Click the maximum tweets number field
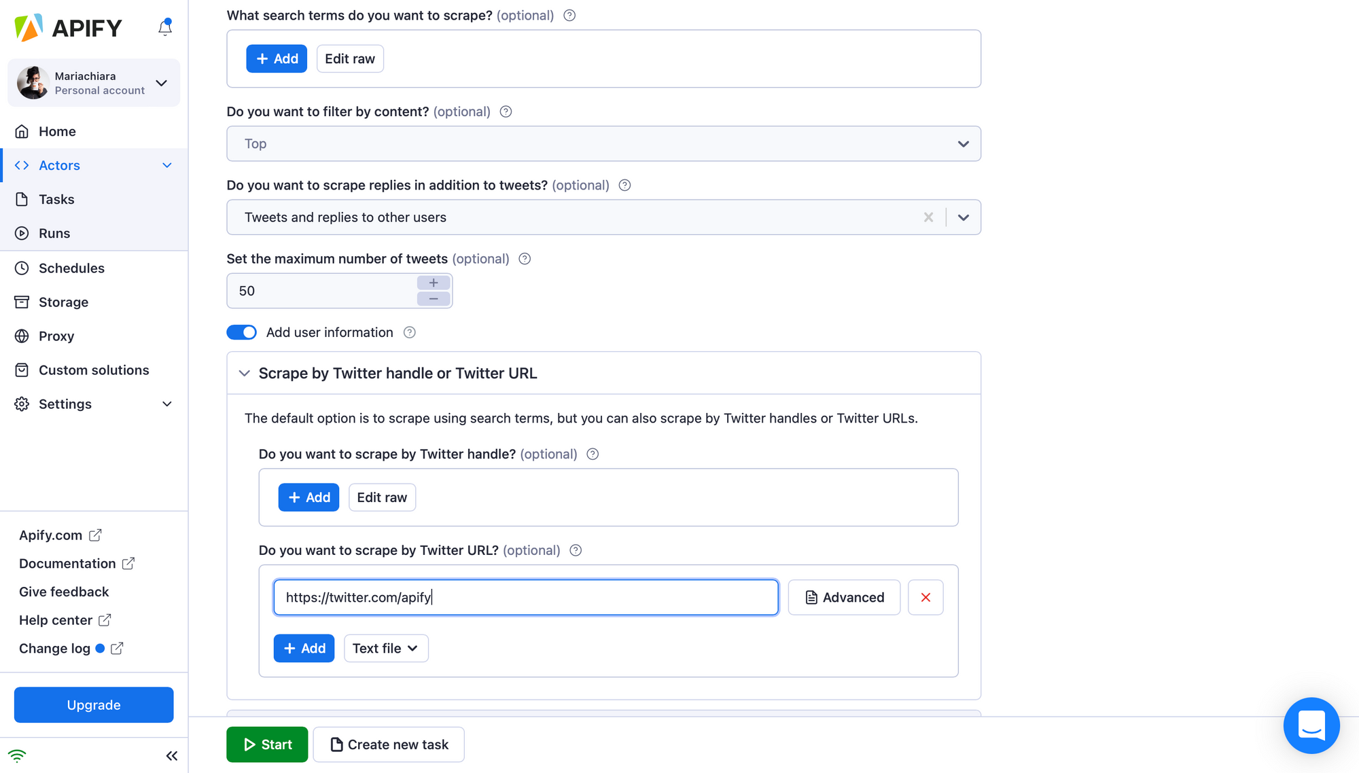Screen dimensions: 1359x773 [322, 291]
